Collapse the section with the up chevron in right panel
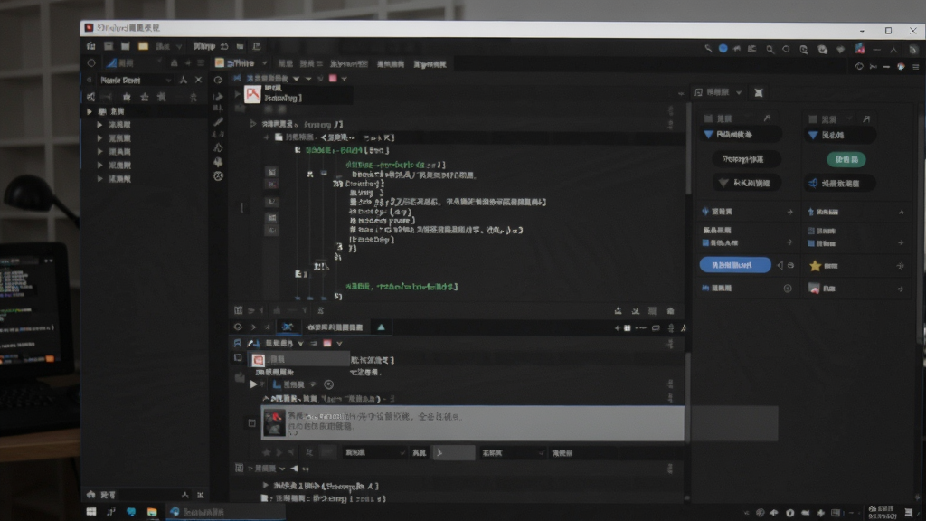The width and height of the screenshot is (926, 521). 902,212
